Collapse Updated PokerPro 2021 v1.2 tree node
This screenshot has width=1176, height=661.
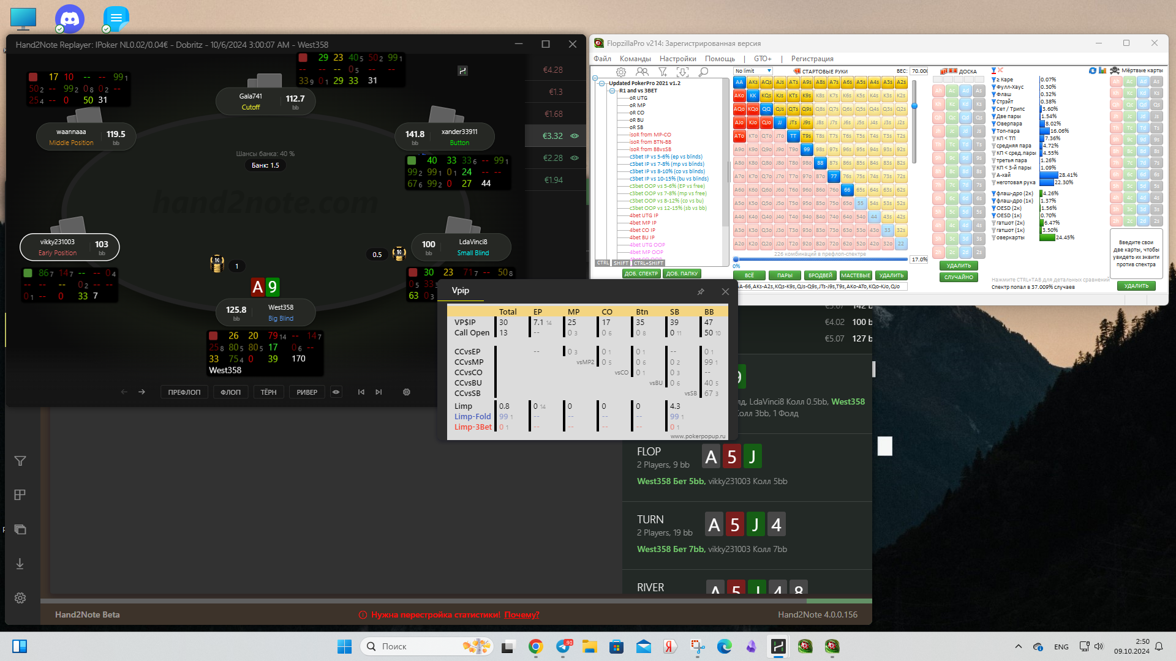tap(602, 83)
